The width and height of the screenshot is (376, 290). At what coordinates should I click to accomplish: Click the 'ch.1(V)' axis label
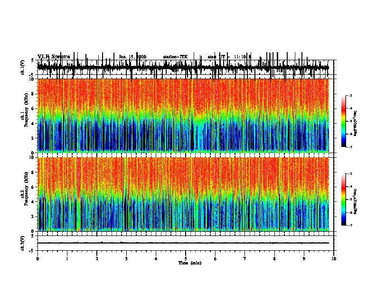23,67
